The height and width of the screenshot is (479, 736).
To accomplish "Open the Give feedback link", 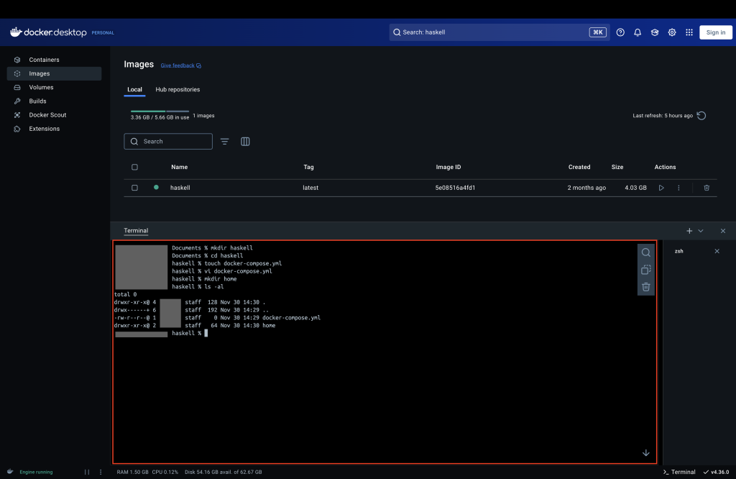I will click(177, 65).
